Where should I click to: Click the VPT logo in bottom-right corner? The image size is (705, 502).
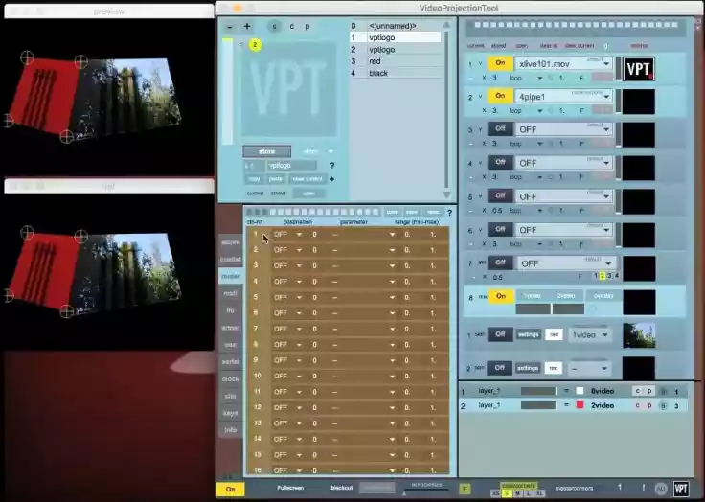coord(681,489)
